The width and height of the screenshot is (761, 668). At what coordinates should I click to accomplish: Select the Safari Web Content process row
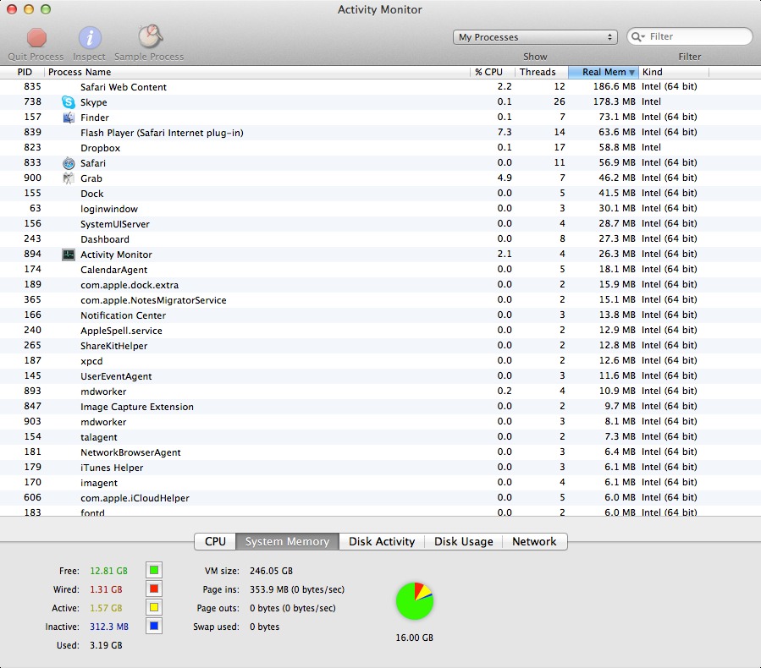[x=381, y=87]
